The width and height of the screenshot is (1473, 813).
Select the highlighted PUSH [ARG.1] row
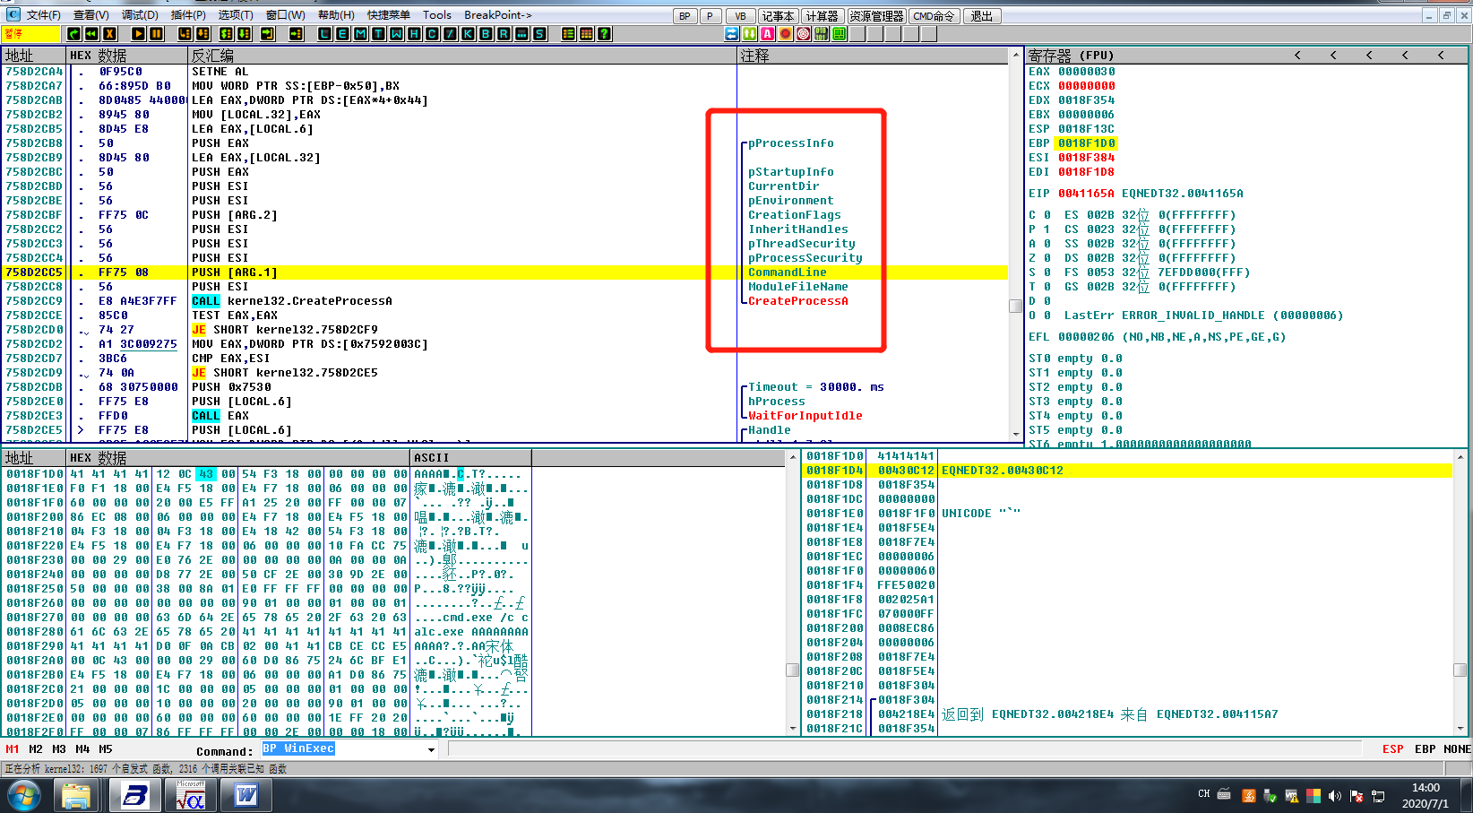pos(506,272)
